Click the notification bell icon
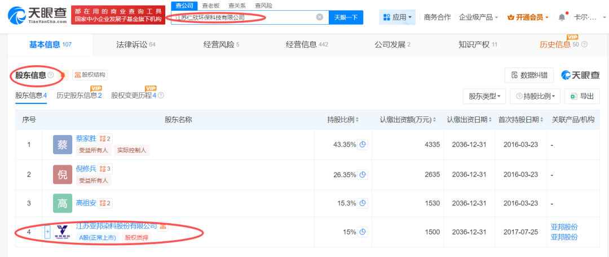This screenshot has width=609, height=257. click(x=562, y=17)
